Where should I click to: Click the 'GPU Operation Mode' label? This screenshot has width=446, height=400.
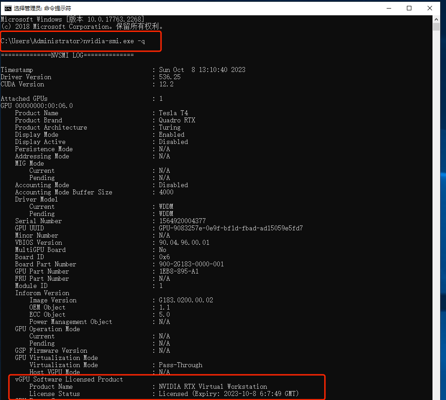[x=48, y=329]
